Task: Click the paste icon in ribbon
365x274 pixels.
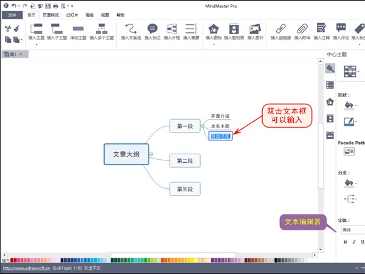Action: coord(16,39)
